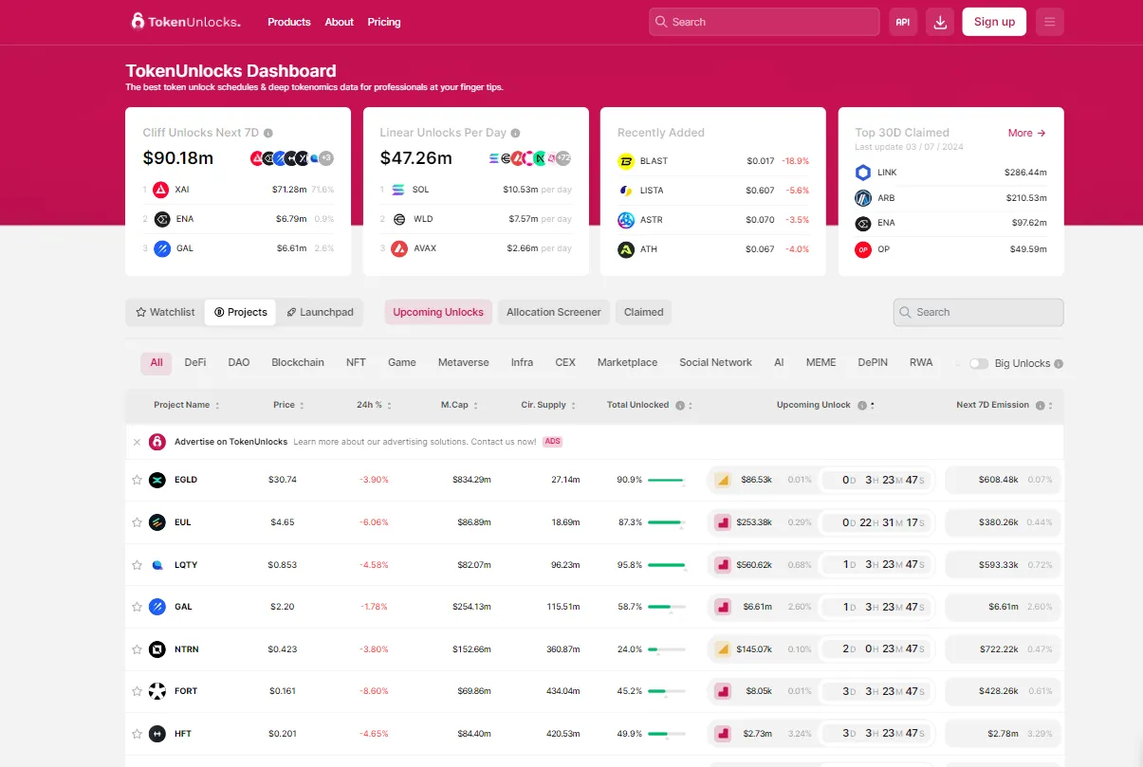
Task: Click the Sign up button
Action: coord(993,21)
